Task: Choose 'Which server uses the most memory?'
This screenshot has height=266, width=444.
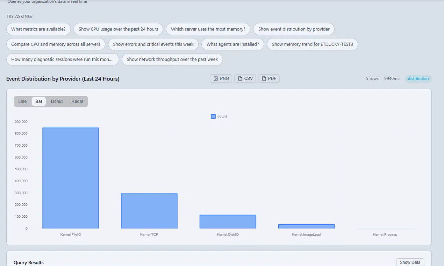Action: [x=208, y=29]
